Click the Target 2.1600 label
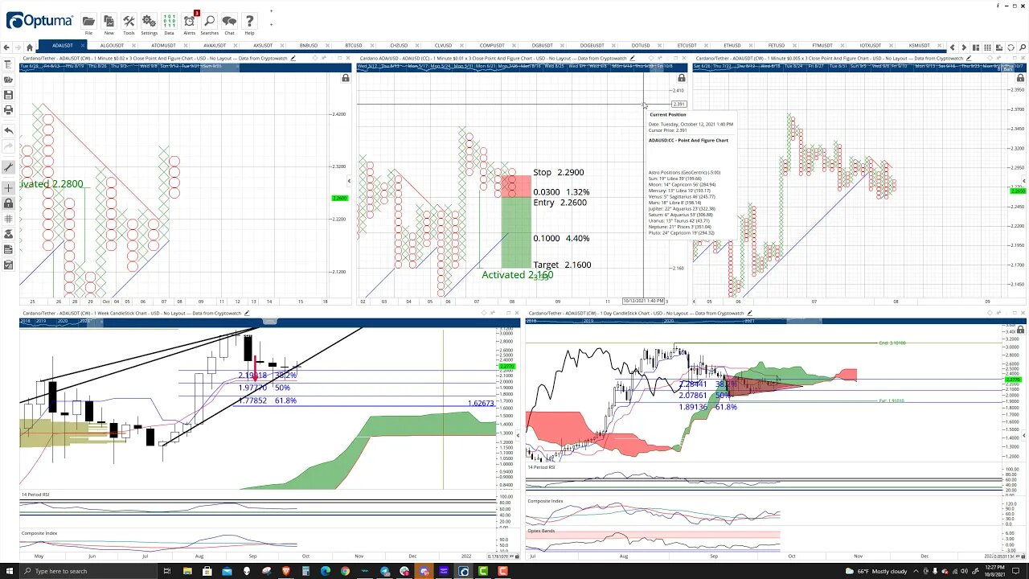 (x=562, y=265)
